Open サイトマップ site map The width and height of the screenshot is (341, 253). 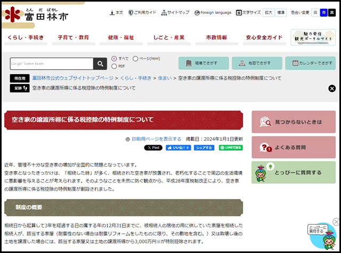pos(175,13)
